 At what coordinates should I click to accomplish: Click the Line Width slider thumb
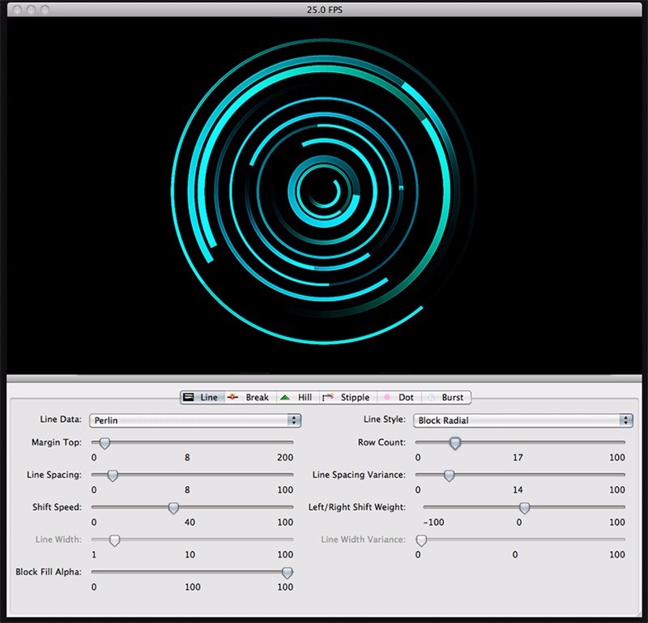pyautogui.click(x=114, y=540)
